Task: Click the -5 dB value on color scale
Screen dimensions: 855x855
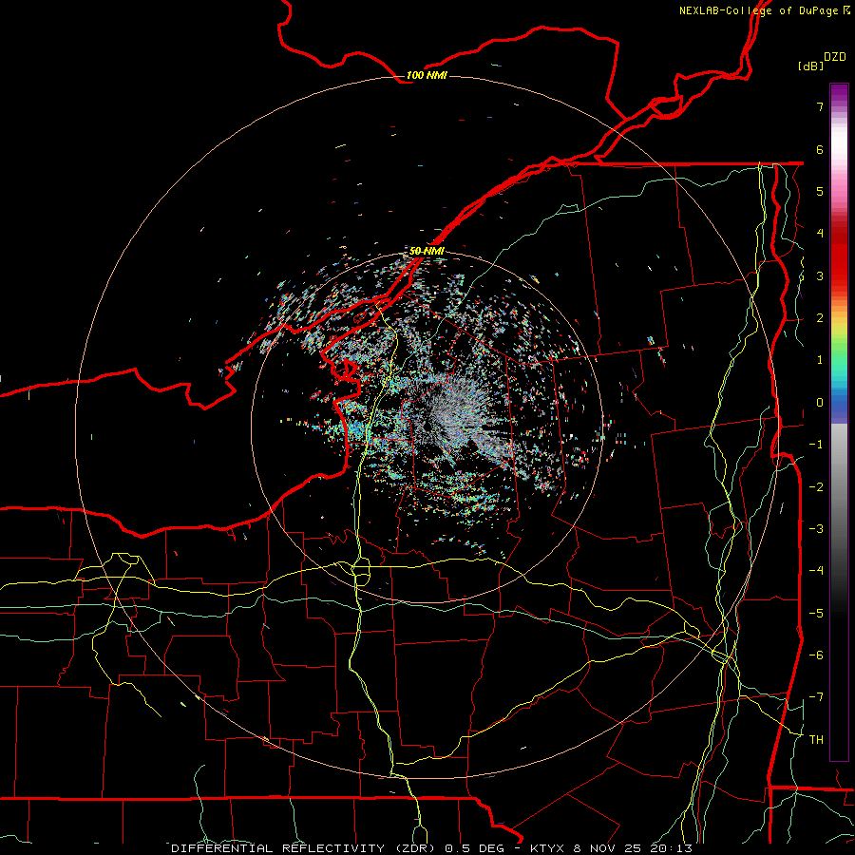Action: pos(816,614)
